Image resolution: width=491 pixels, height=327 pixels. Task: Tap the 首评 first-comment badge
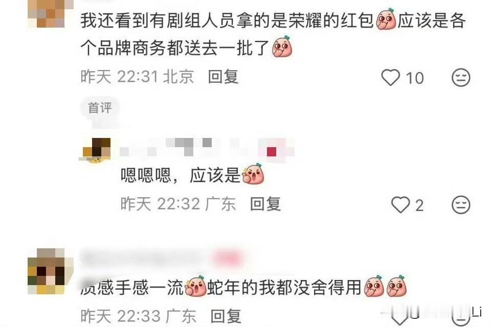[x=100, y=108]
